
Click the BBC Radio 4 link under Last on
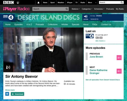tap(100, 41)
